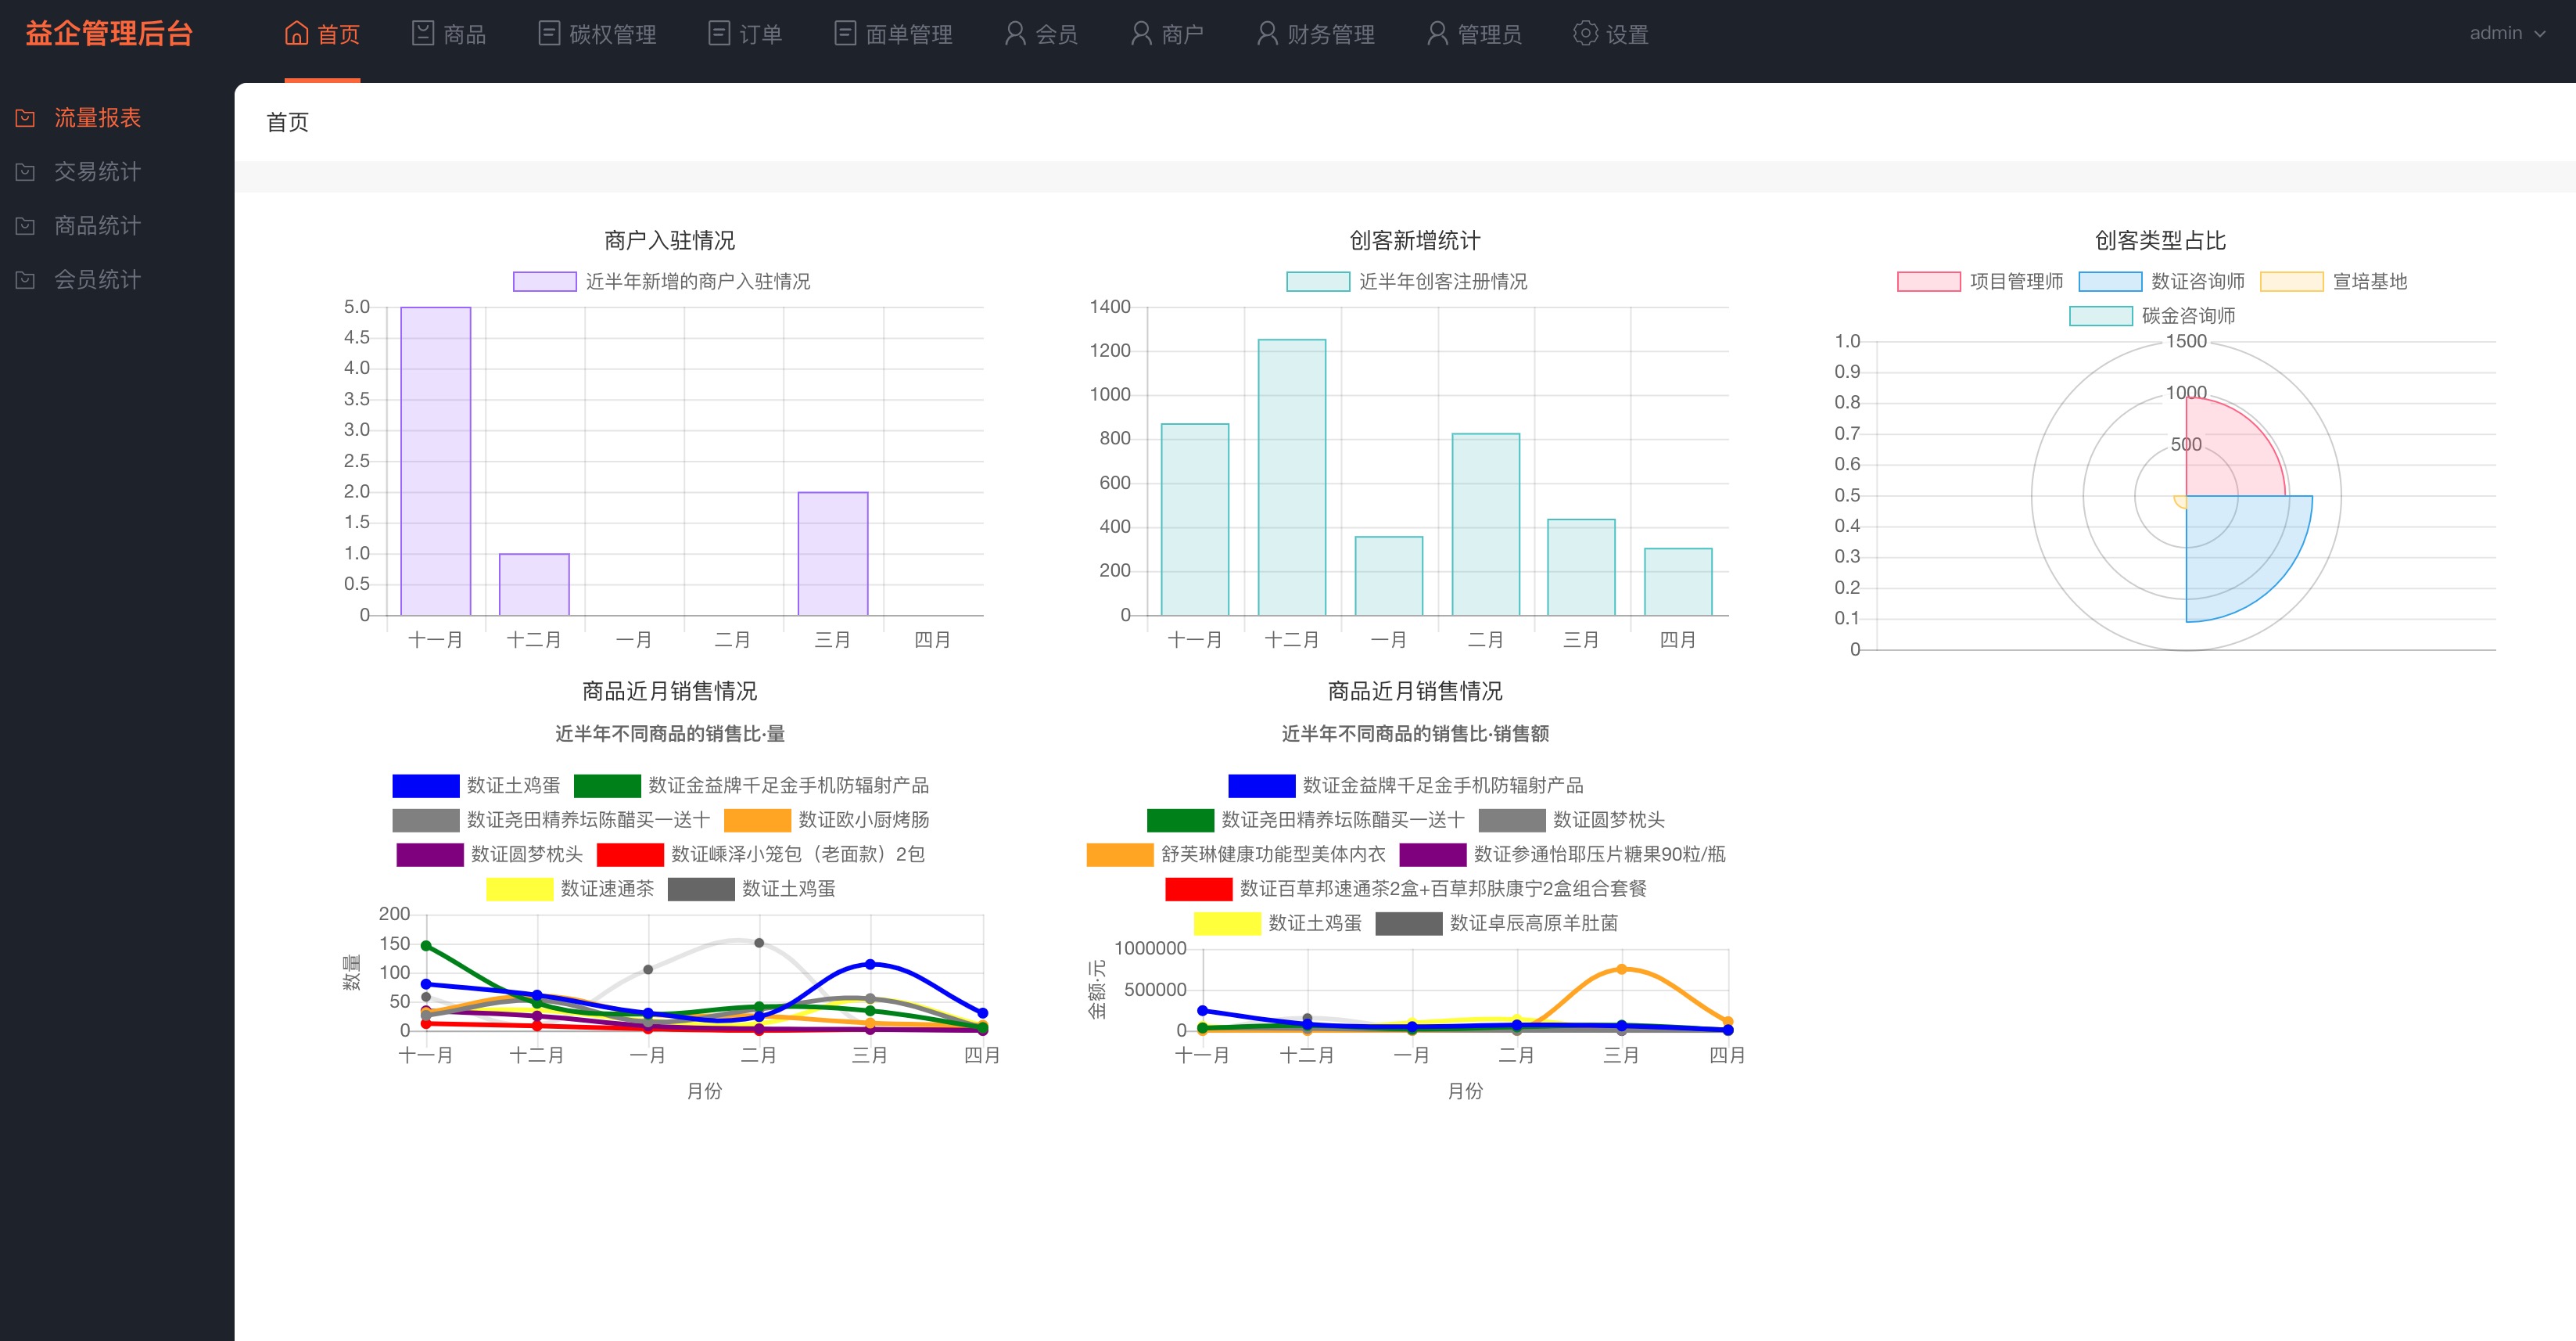Image resolution: width=2576 pixels, height=1341 pixels.
Task: Open the 财务管理 top menu
Action: tap(1315, 34)
